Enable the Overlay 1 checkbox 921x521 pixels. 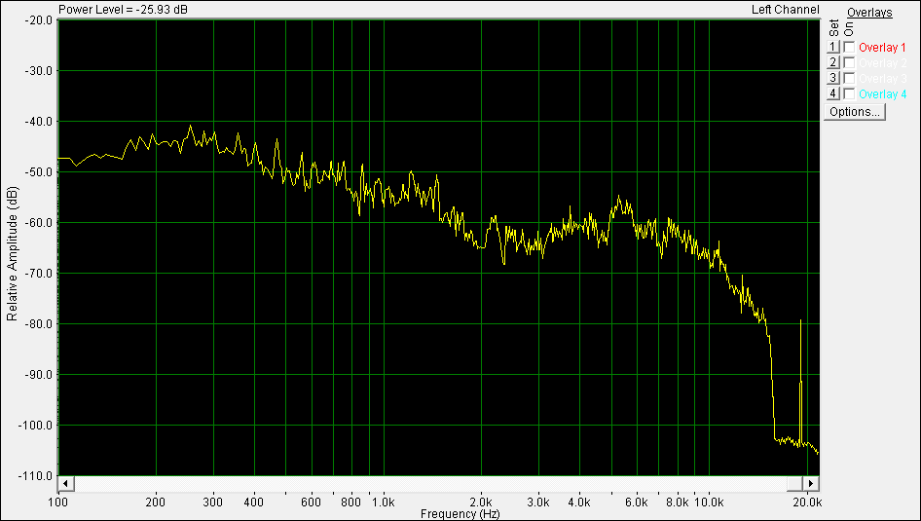click(x=849, y=48)
